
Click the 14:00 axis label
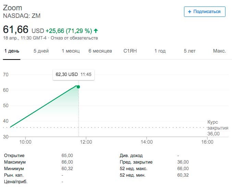coord(147,142)
